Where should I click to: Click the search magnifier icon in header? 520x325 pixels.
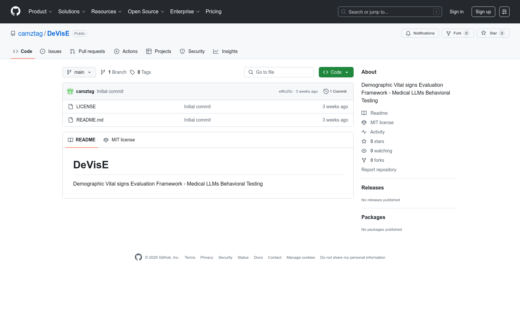344,12
